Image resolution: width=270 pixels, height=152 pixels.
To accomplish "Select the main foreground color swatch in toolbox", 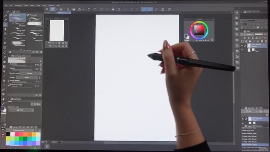I will click(3, 109).
